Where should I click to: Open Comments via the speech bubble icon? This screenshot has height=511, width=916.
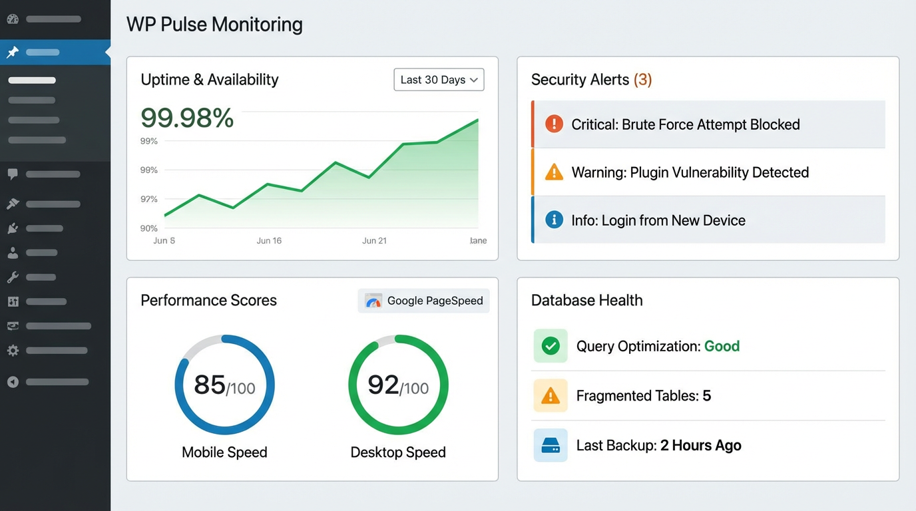[x=12, y=174]
